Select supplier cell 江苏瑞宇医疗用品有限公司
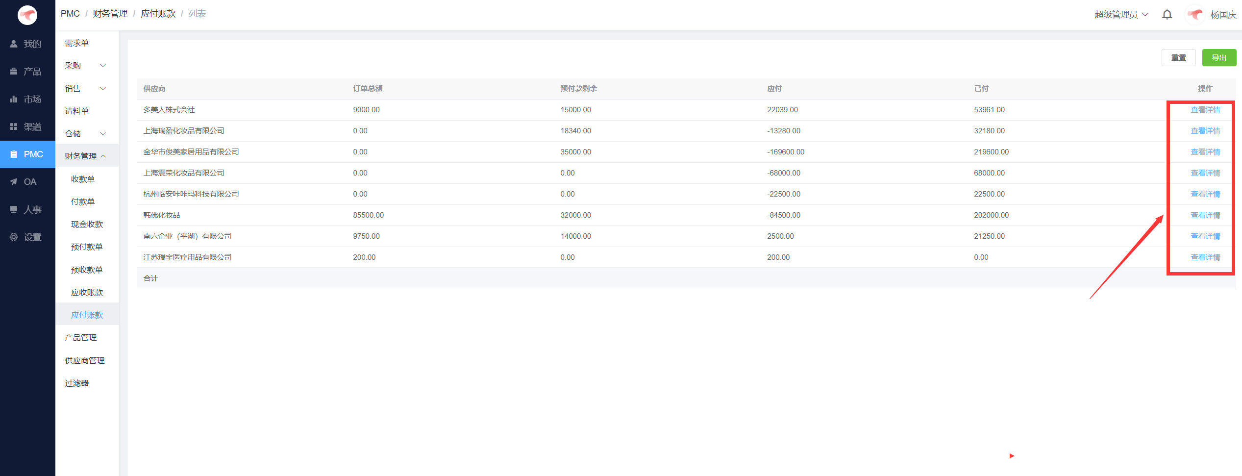 188,257
